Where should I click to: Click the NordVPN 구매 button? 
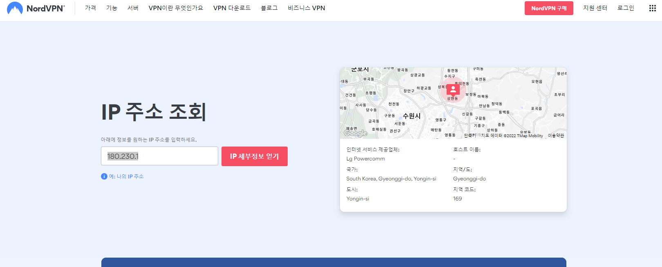[549, 8]
